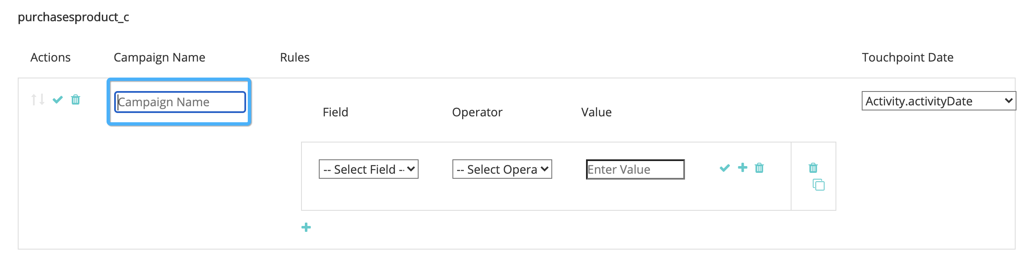
Task: Click the Touchpoint Date column header
Action: click(907, 57)
